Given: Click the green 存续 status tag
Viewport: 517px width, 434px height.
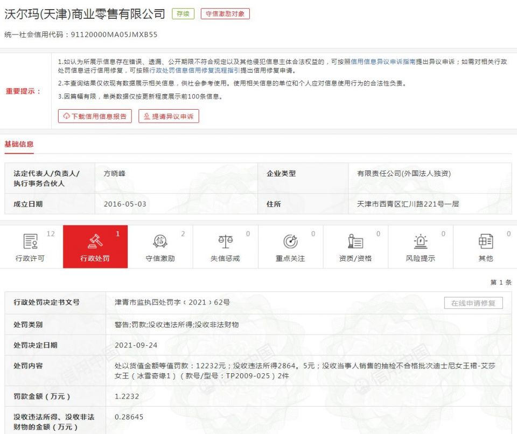Looking at the screenshot, I should [x=183, y=14].
